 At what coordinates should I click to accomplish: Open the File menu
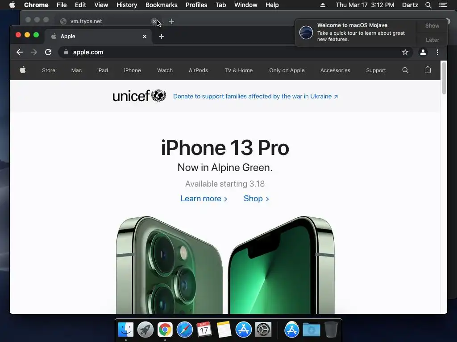click(62, 5)
